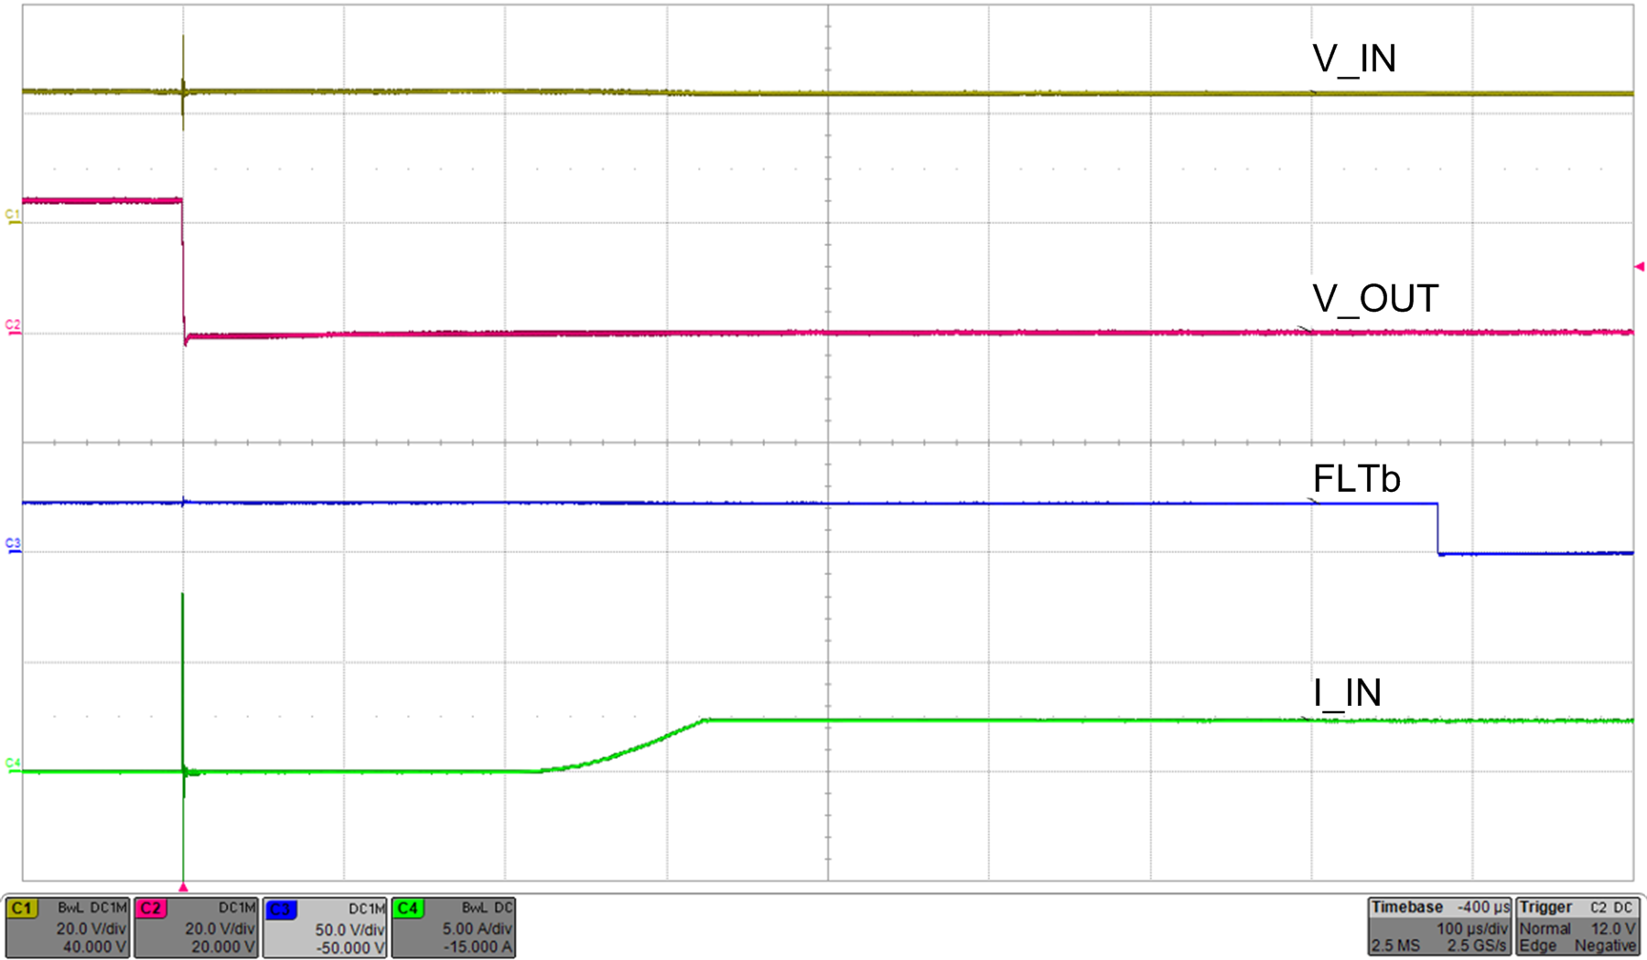The image size is (1647, 960).
Task: Select the C1 channel badge
Action: [20, 908]
